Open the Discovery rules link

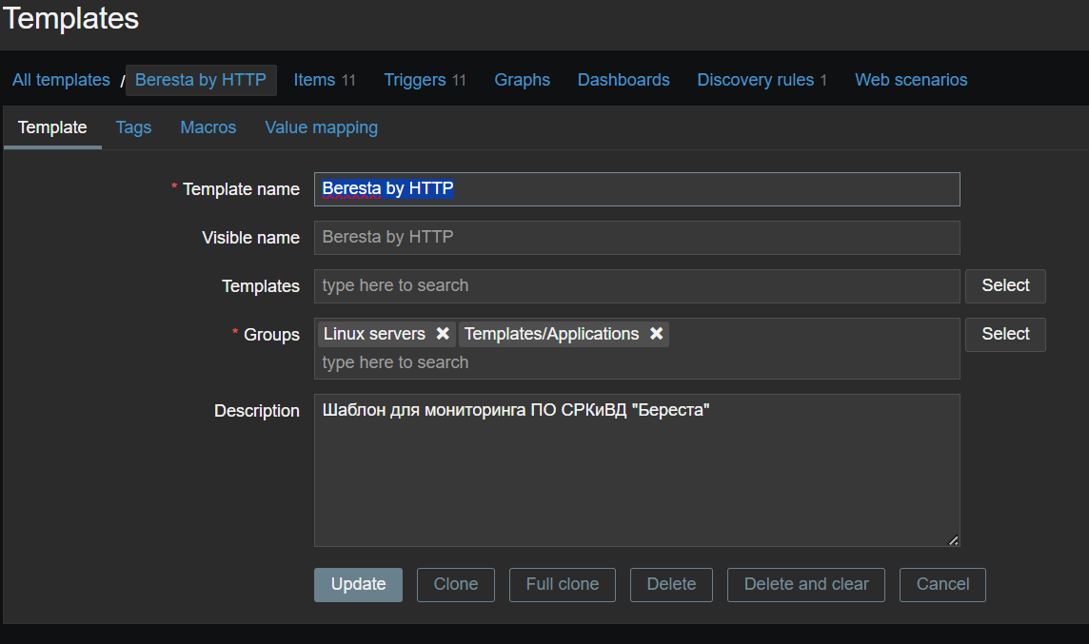[755, 80]
